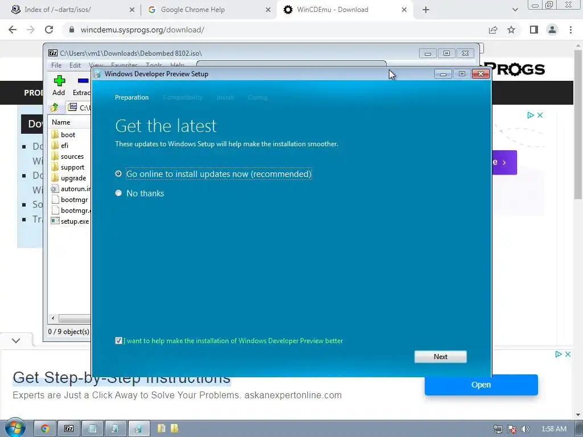Open the Edit menu in 7-Zip
The width and height of the screenshot is (583, 437).
[75, 65]
